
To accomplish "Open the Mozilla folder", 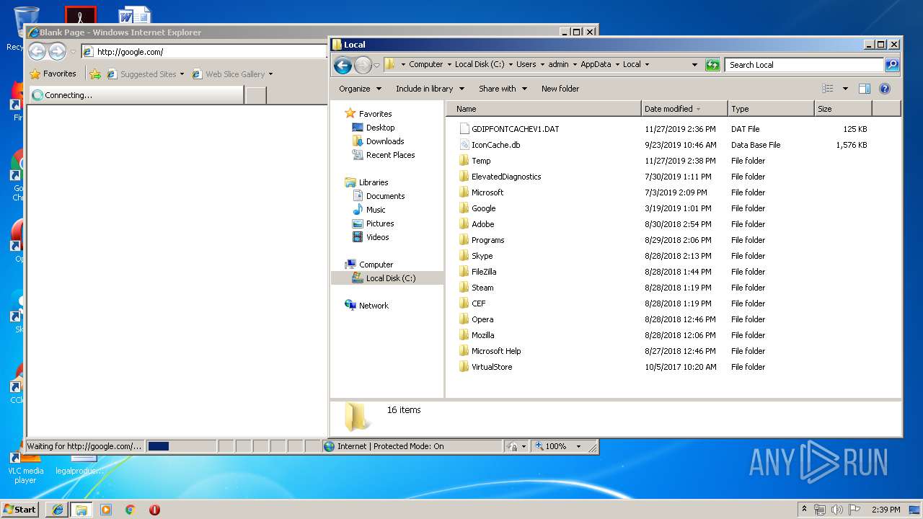I will (x=482, y=335).
